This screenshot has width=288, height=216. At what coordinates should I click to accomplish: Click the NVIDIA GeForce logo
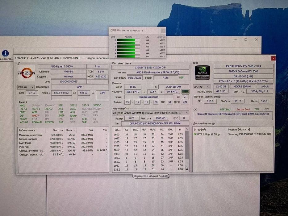pos(202,73)
